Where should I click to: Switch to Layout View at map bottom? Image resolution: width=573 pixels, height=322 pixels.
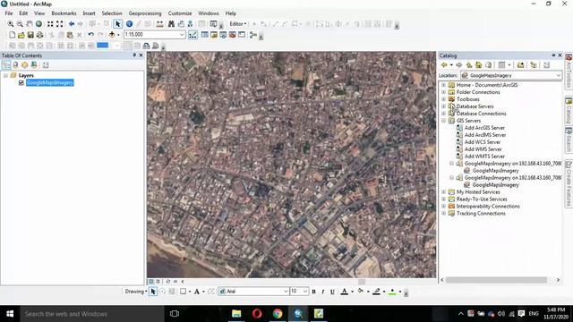point(158,282)
